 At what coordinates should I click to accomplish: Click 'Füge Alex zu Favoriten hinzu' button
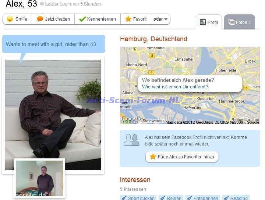(x=182, y=157)
